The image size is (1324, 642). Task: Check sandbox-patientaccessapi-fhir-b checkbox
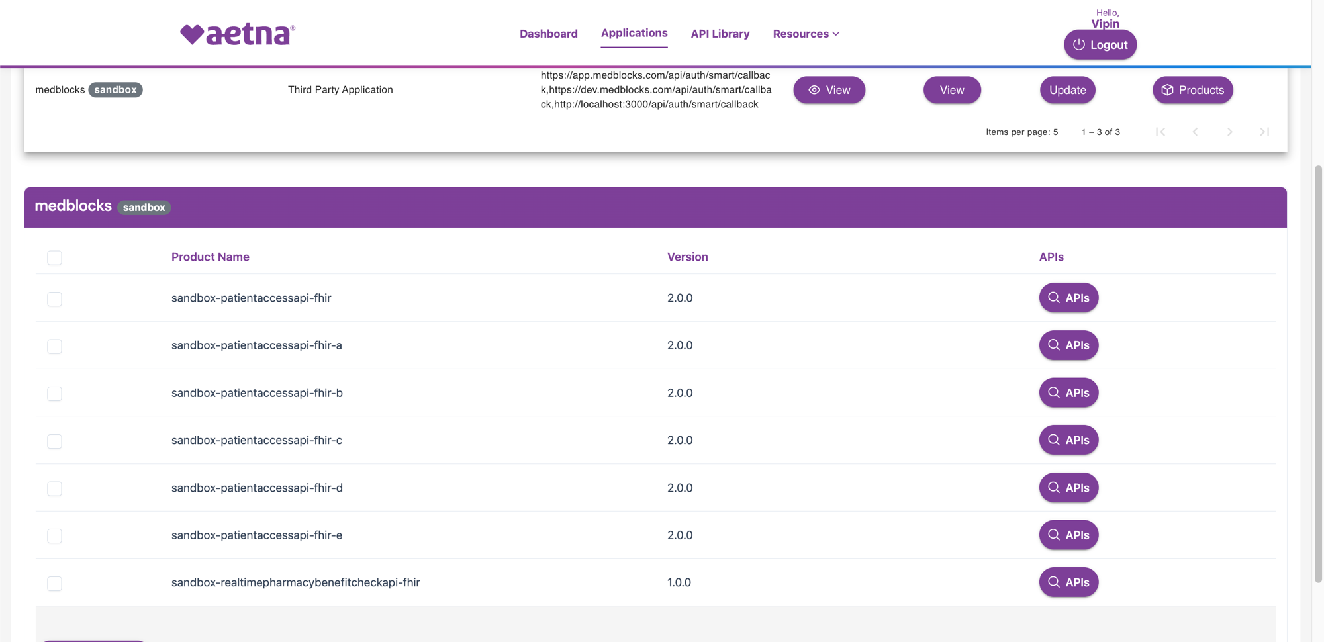click(x=54, y=394)
